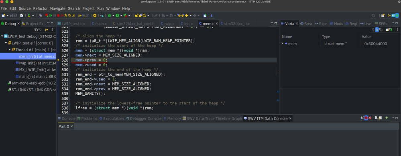Viewport: 401px width, 156px height.
Task: Open the toolbar Search magnifier icon
Action: click(x=373, y=16)
